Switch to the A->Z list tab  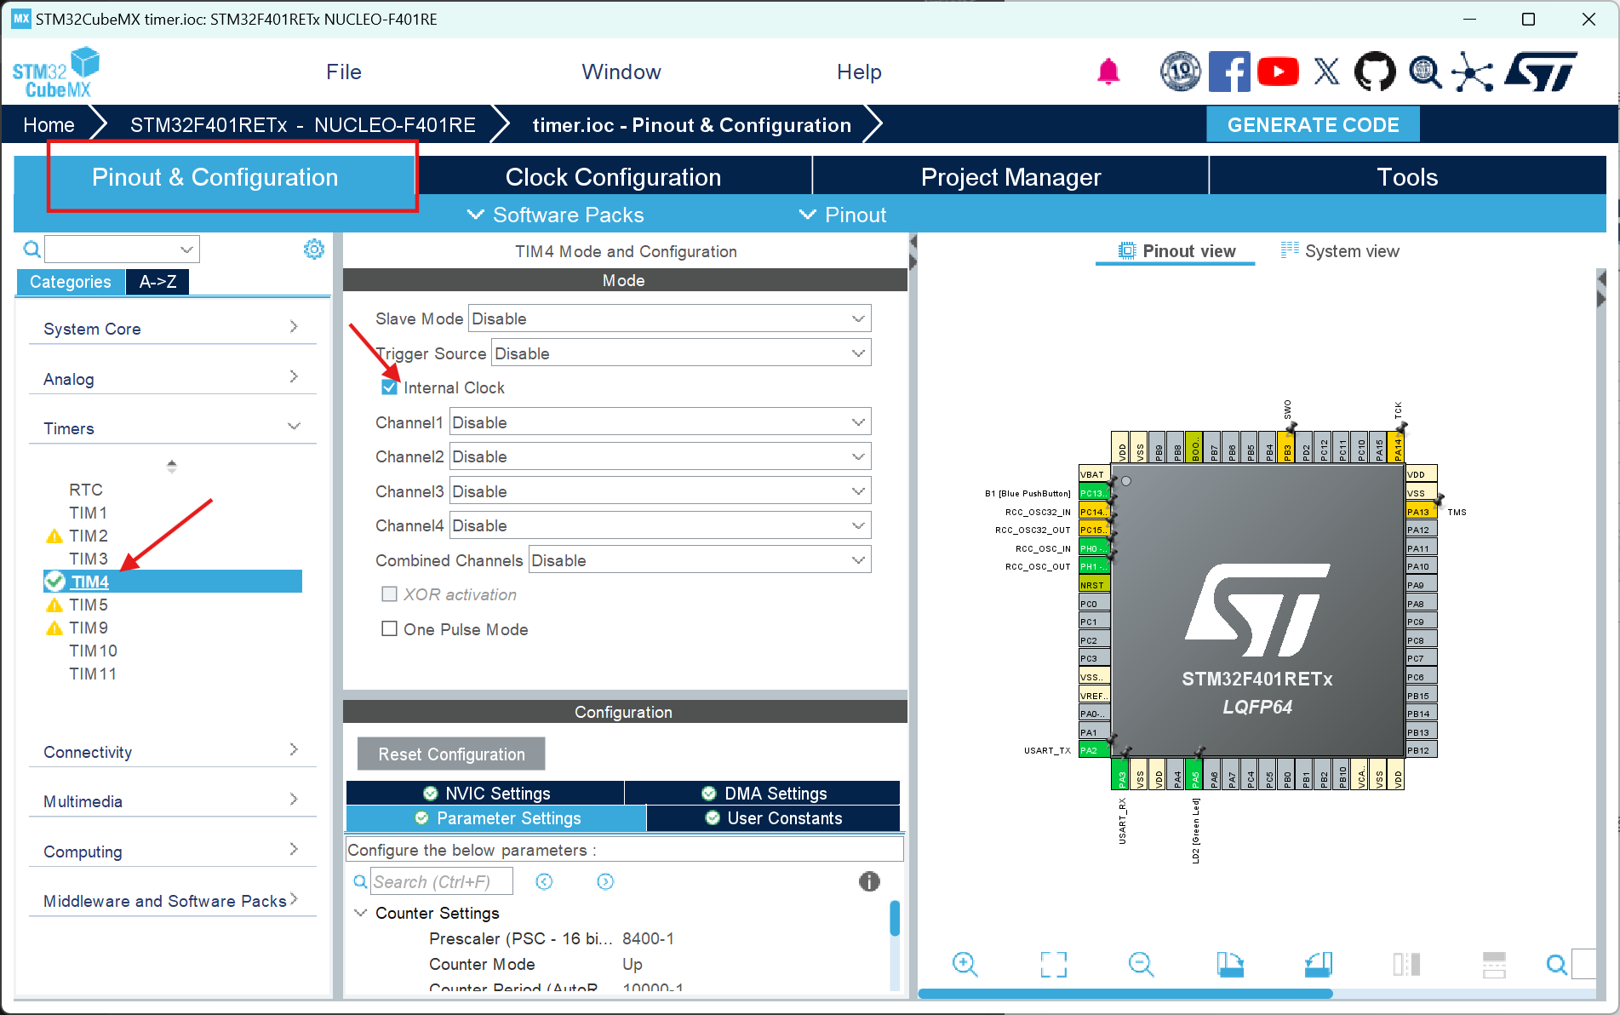pos(157,282)
